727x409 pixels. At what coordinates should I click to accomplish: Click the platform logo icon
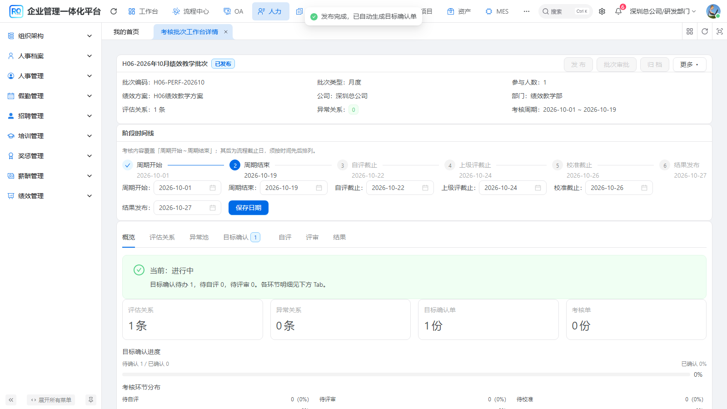pyautogui.click(x=16, y=11)
